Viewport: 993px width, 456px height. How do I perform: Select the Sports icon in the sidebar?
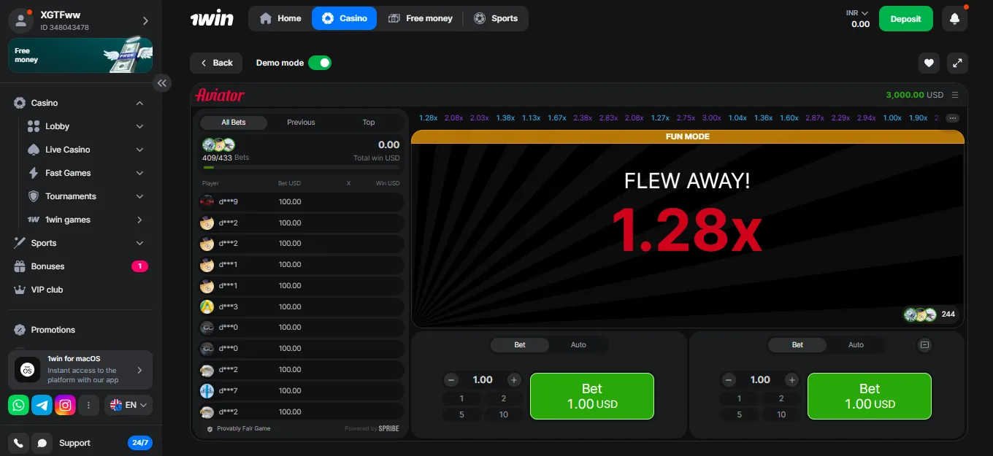pos(18,243)
